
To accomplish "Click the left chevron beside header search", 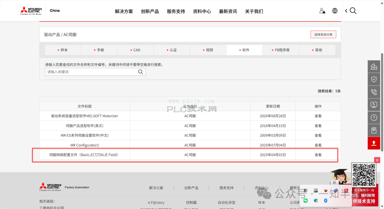I will pyautogui.click(x=346, y=11).
